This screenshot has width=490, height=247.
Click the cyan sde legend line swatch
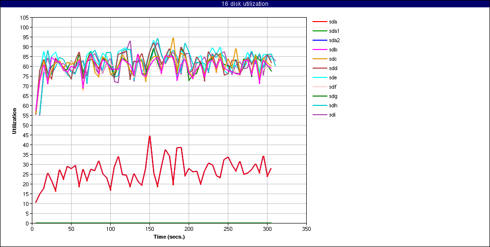(319, 77)
